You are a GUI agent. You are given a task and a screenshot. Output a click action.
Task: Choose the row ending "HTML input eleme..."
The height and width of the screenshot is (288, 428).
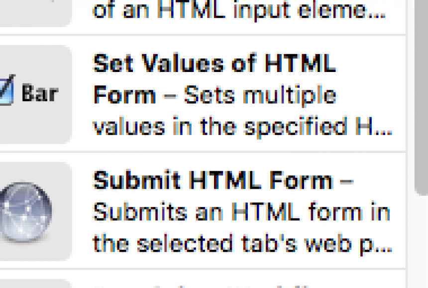click(x=203, y=17)
